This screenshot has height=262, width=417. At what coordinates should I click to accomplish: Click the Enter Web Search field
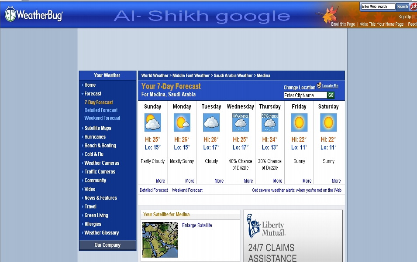coord(378,7)
